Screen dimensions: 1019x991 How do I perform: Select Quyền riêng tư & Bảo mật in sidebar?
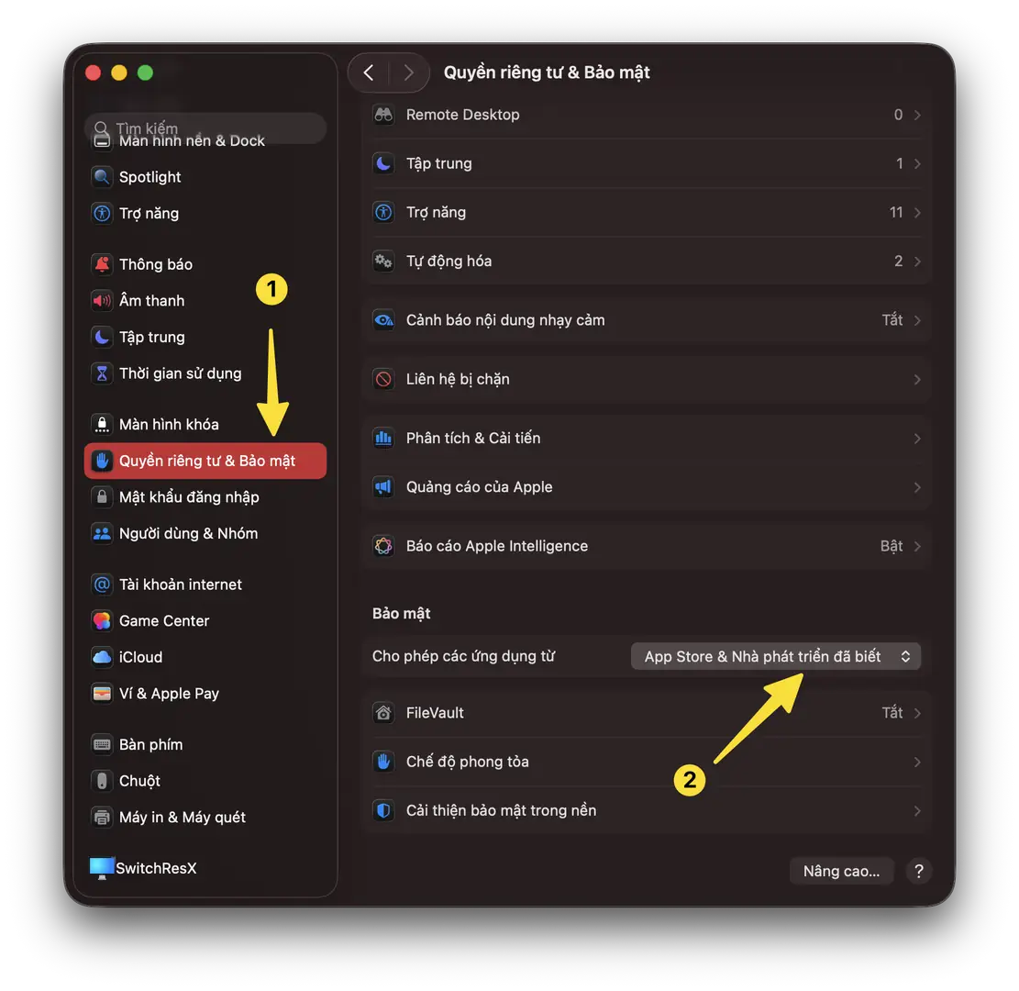(x=205, y=461)
